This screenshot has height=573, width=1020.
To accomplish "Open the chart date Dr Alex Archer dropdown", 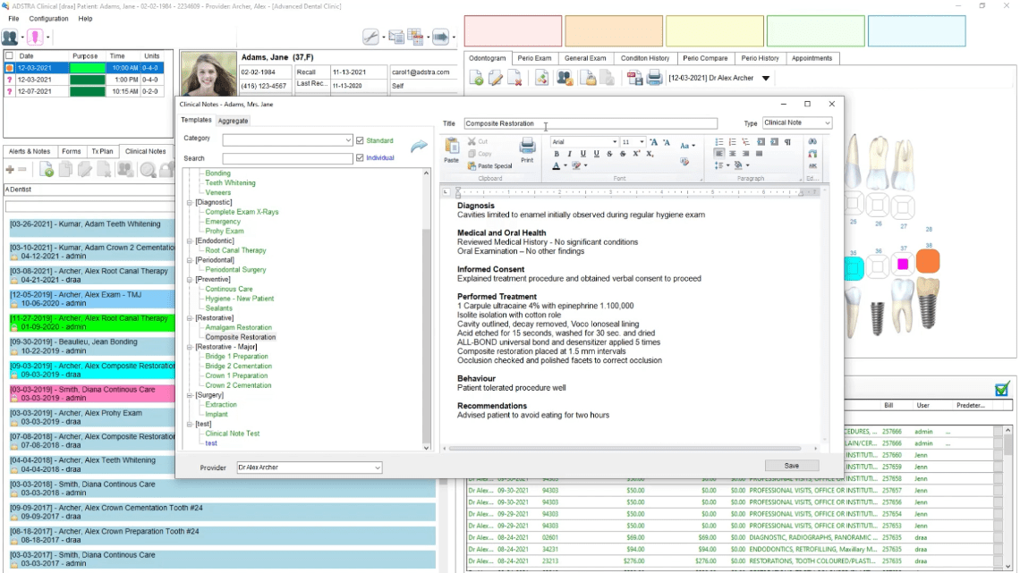I will [x=766, y=78].
